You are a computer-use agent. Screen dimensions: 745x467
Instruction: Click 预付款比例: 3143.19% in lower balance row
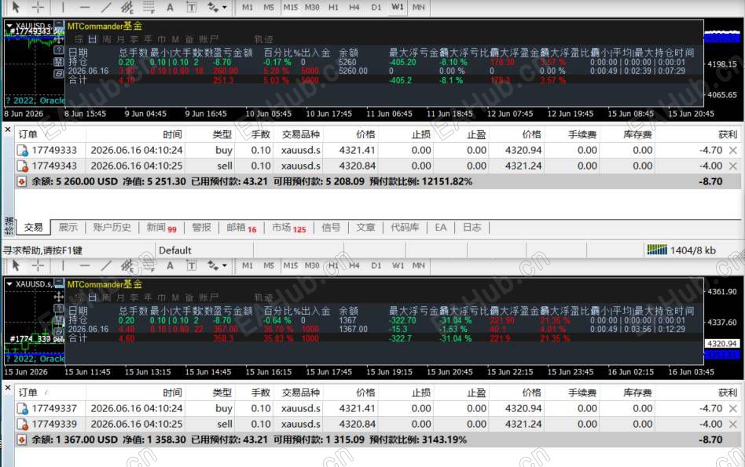[x=417, y=440]
